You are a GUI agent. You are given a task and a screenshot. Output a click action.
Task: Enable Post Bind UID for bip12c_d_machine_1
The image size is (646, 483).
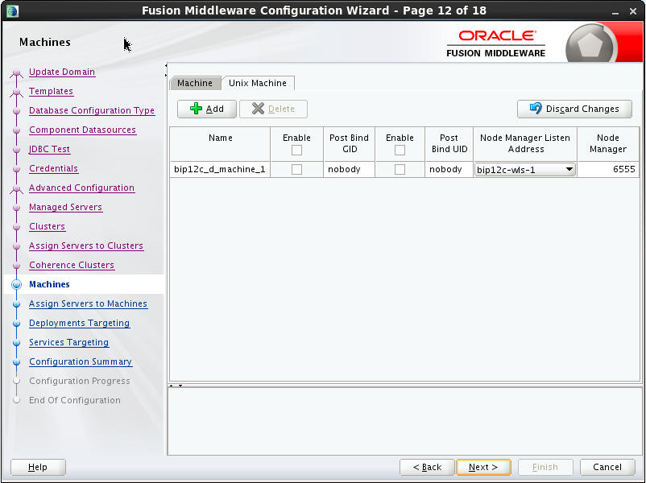point(400,169)
